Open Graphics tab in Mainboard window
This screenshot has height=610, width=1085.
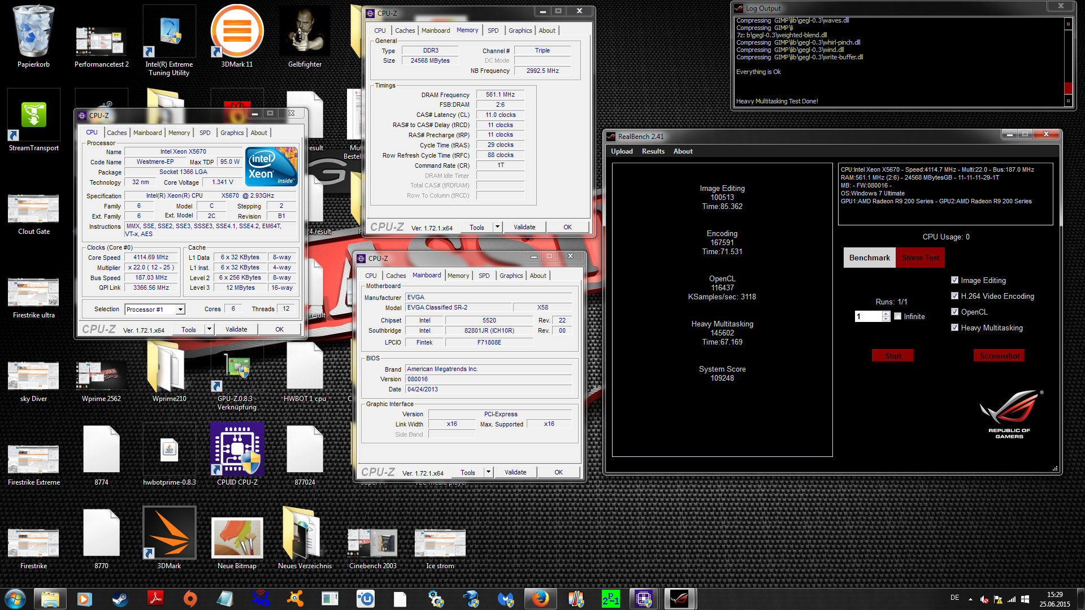click(511, 276)
